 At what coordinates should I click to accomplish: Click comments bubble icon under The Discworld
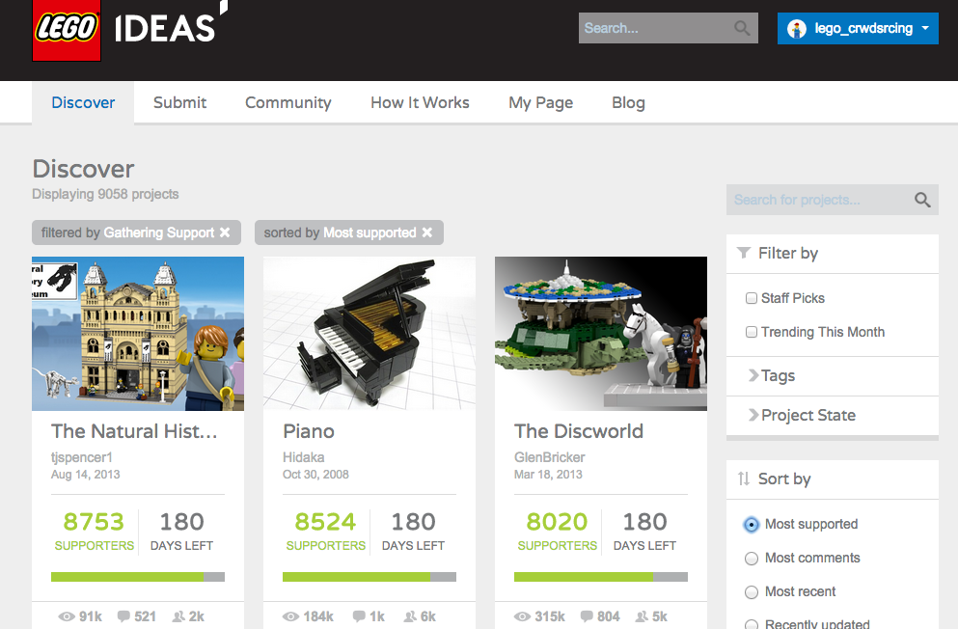click(584, 616)
